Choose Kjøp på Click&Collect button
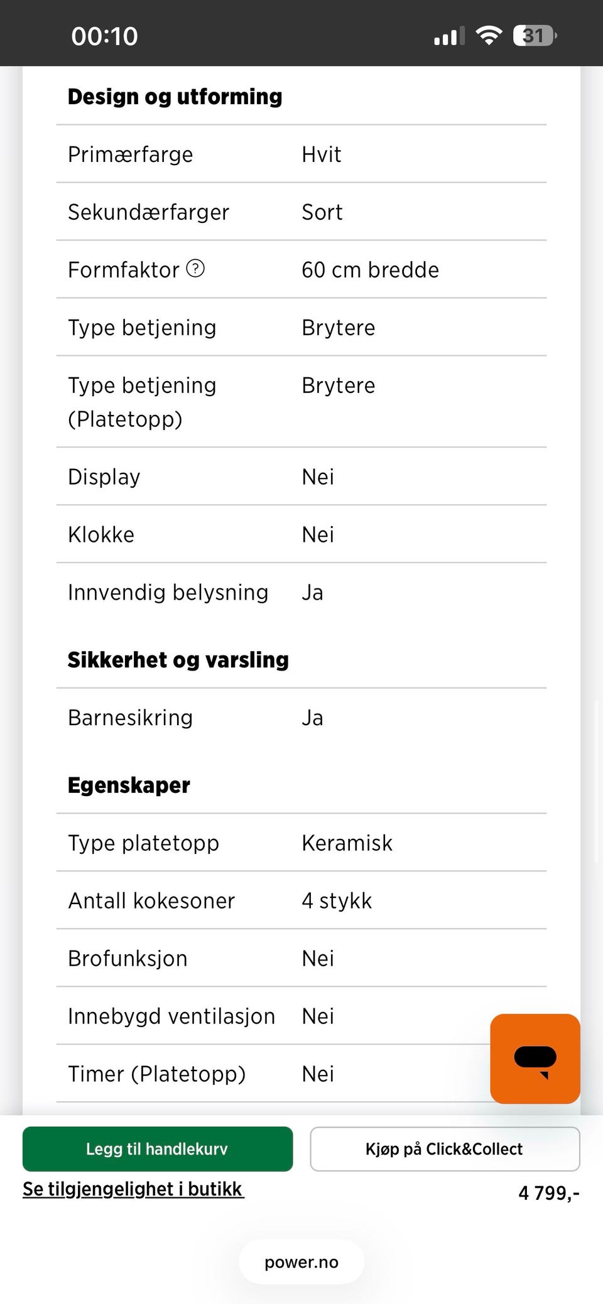 click(445, 1149)
